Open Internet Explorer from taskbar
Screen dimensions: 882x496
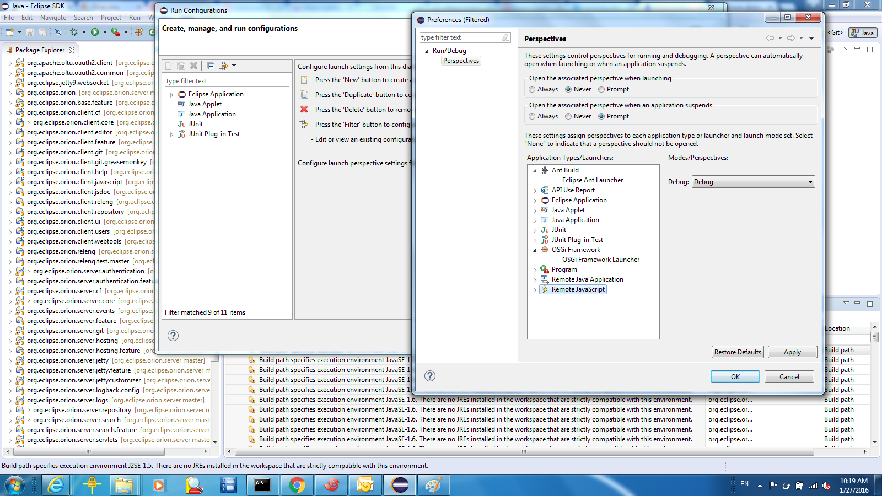[56, 485]
